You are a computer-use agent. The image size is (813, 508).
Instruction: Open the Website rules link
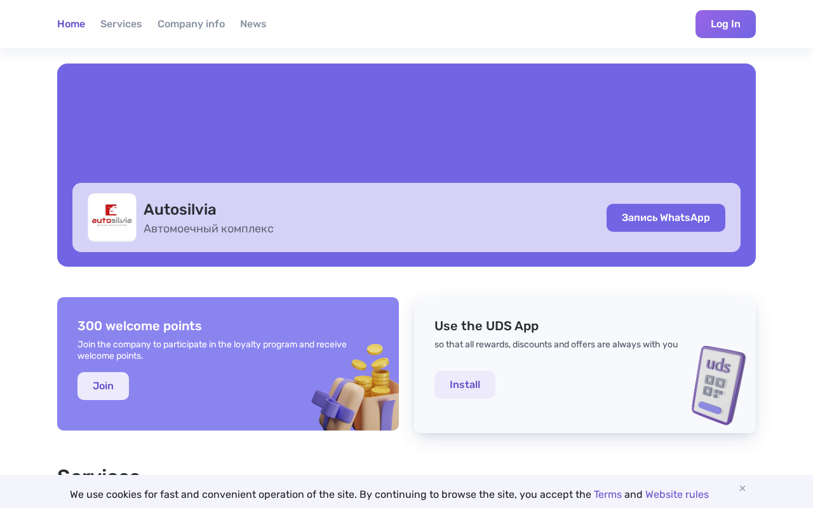(677, 495)
